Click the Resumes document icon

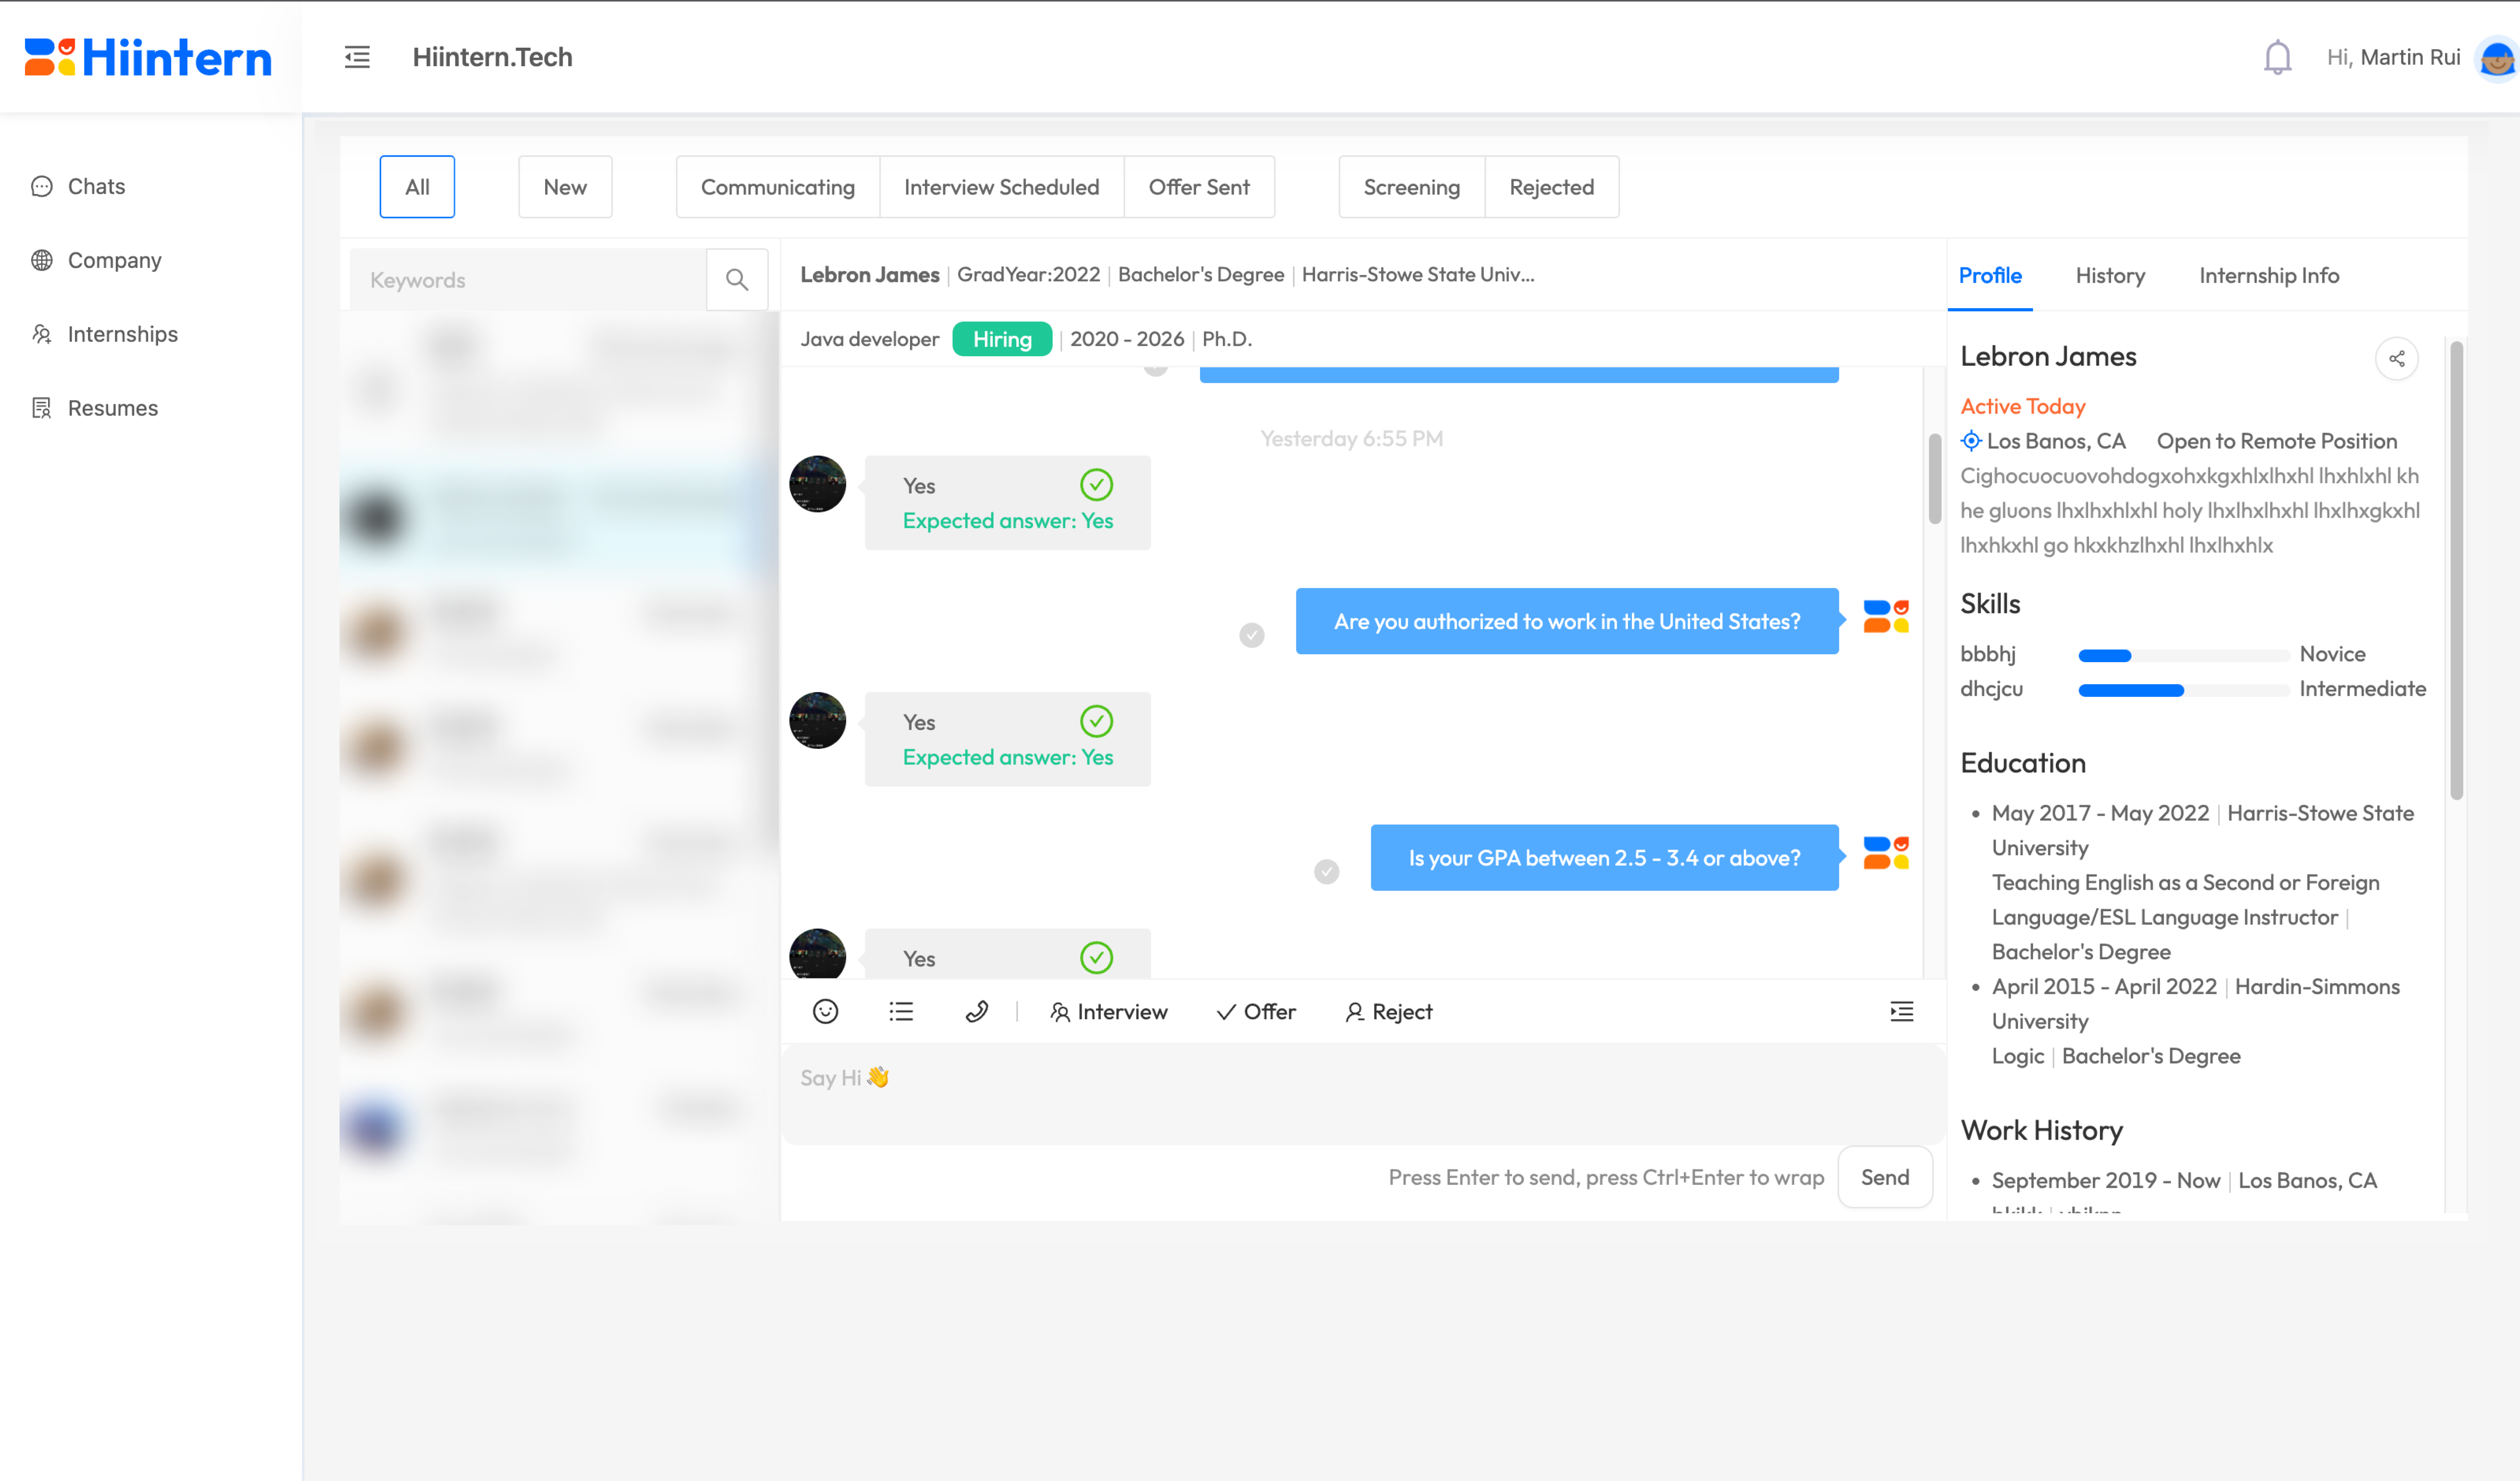tap(41, 408)
